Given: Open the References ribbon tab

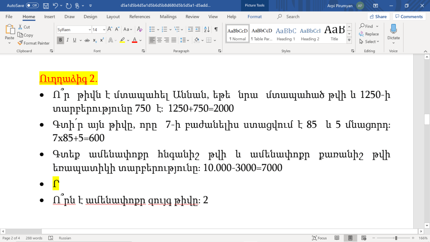Looking at the screenshot, I should click(139, 17).
